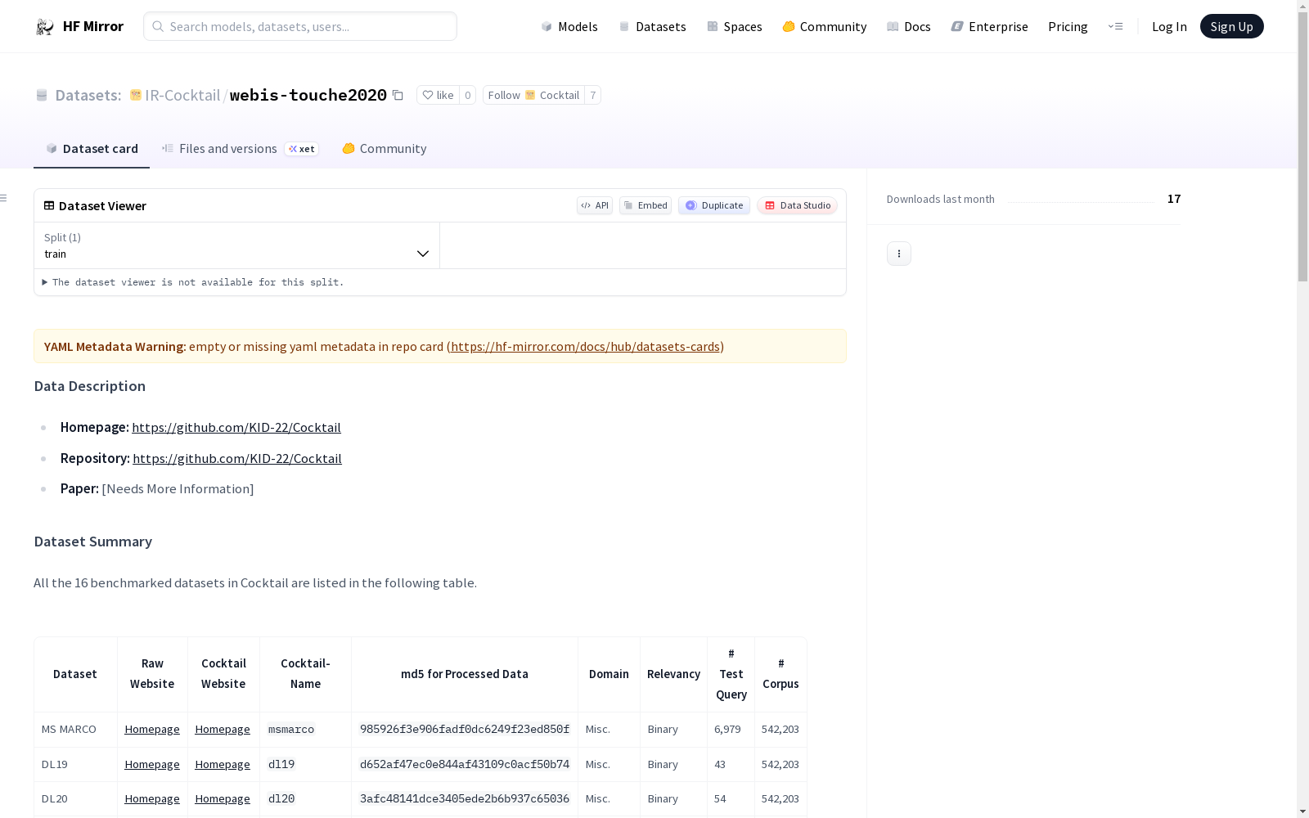Open MS MARCO Cocktail Website Homepage link
This screenshot has width=1309, height=818.
coord(223,729)
